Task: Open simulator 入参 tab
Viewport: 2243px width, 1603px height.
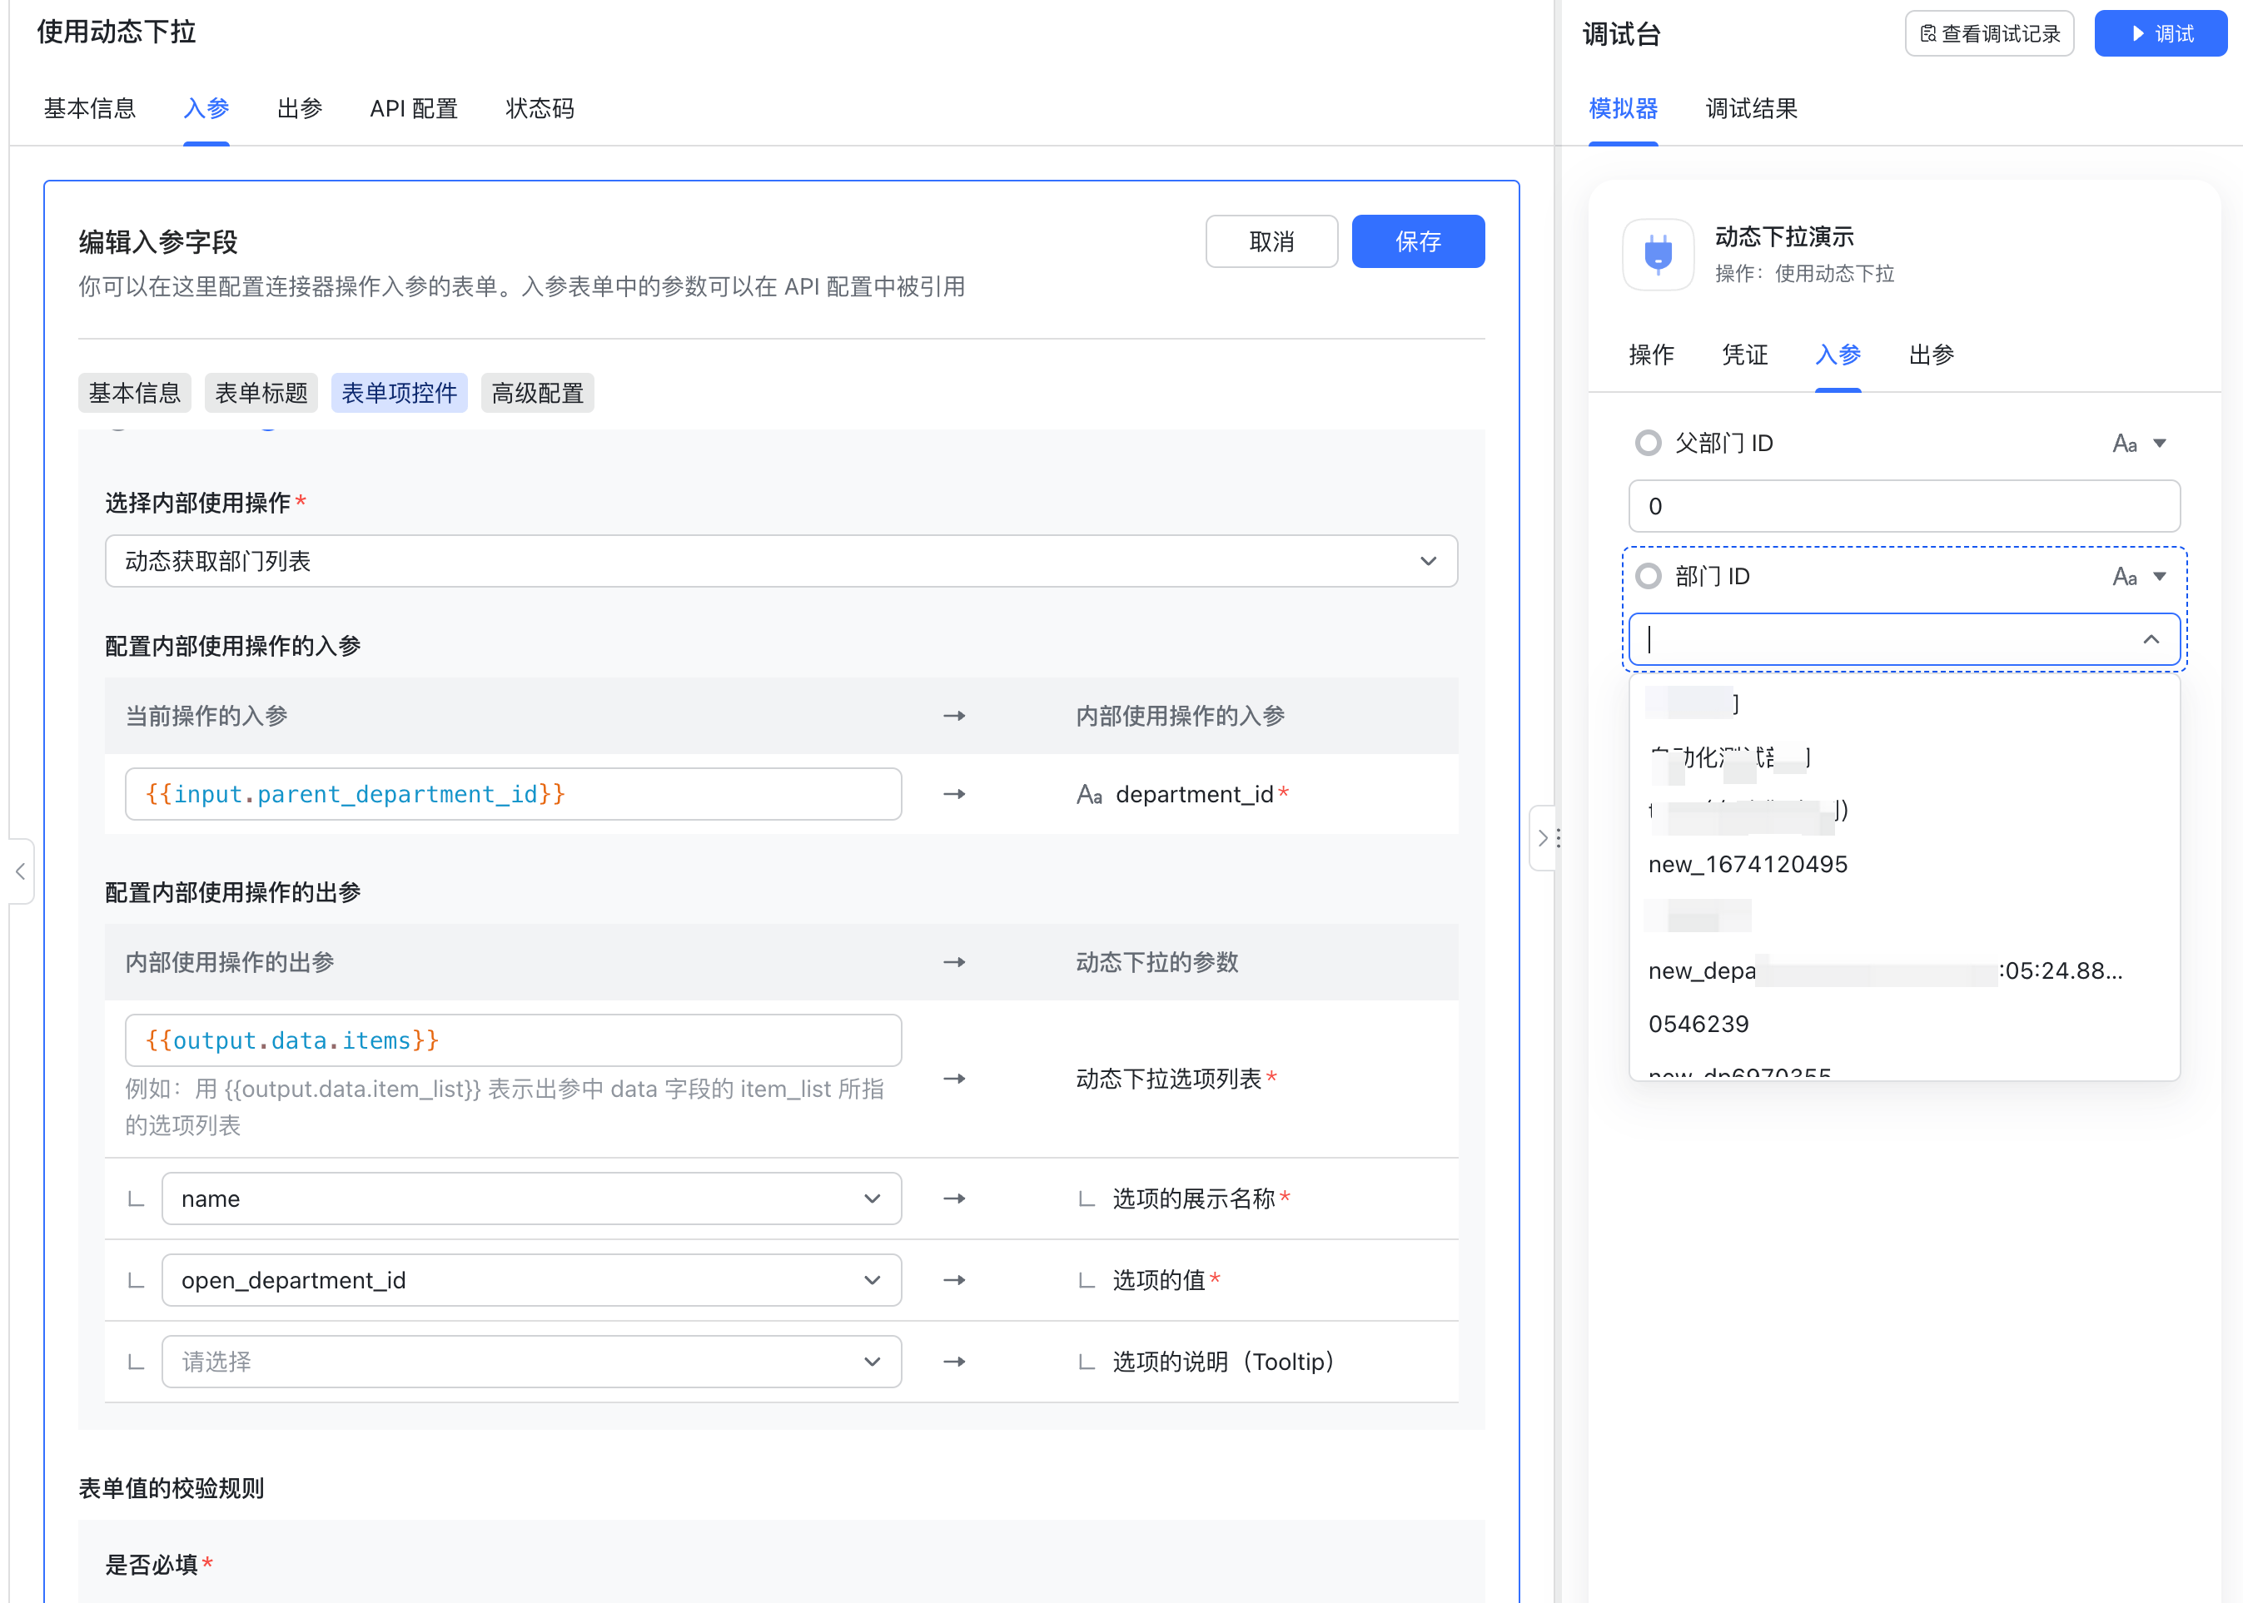Action: pos(1838,355)
